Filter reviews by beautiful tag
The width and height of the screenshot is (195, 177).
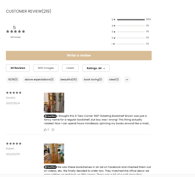68,80
